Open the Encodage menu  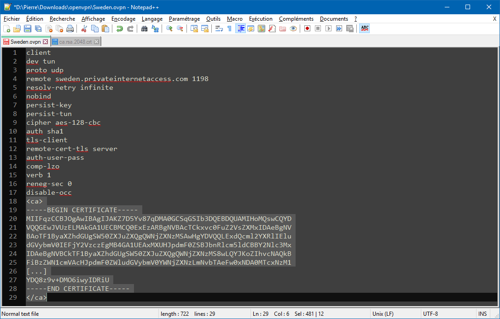tap(123, 19)
